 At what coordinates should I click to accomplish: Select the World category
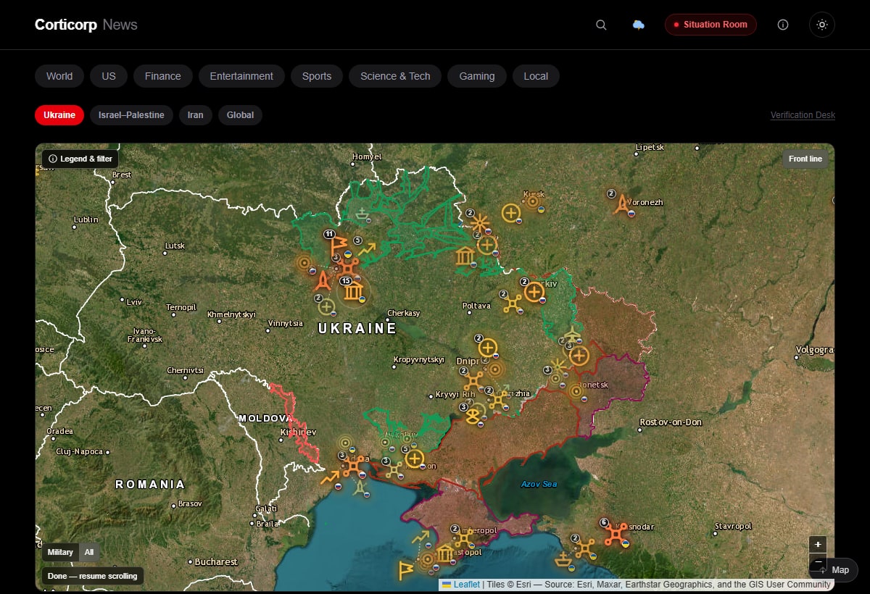pyautogui.click(x=59, y=76)
